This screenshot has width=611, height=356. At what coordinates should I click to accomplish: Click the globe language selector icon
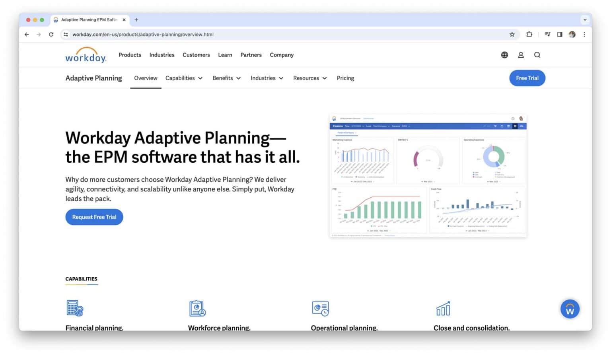point(504,55)
